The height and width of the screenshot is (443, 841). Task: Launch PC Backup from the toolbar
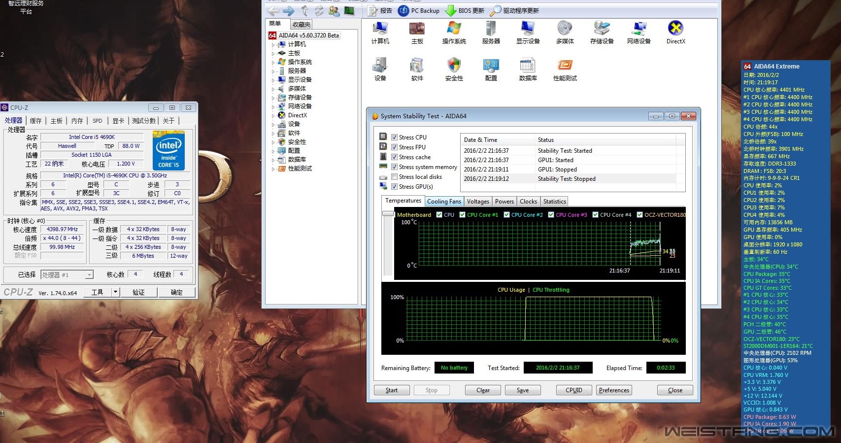point(419,10)
